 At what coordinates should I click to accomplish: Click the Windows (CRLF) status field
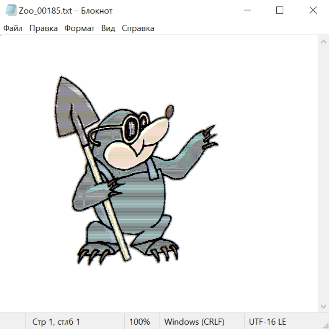194,322
